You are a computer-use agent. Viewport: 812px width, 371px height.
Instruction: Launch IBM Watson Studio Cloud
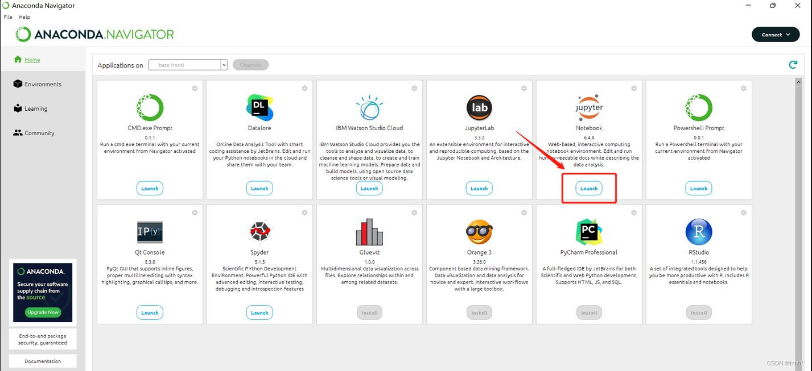point(369,188)
